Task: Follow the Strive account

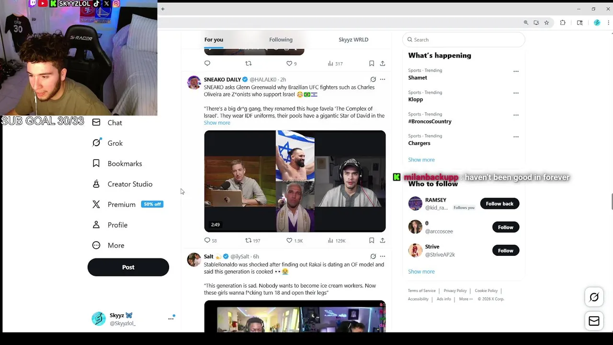Action: pyautogui.click(x=505, y=251)
